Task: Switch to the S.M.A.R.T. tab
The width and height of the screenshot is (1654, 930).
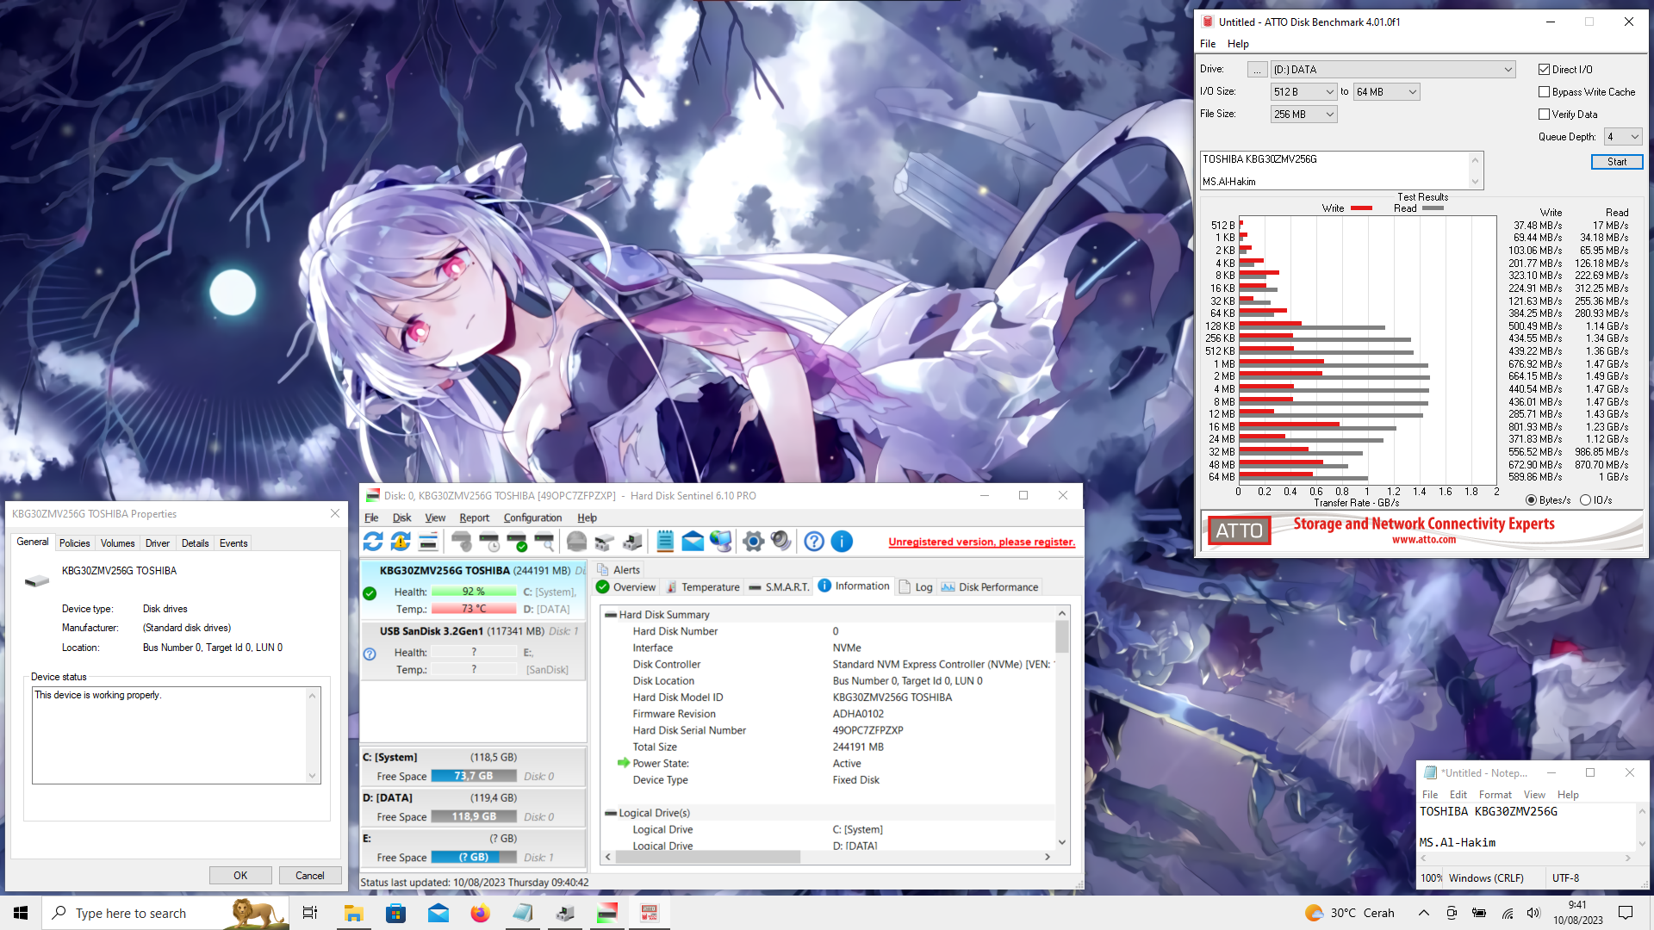Action: coord(779,587)
